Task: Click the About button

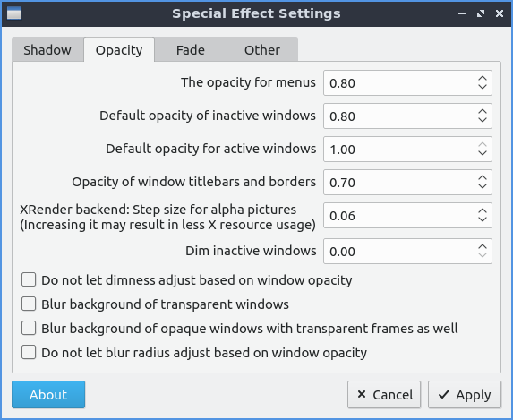Action: [x=48, y=394]
